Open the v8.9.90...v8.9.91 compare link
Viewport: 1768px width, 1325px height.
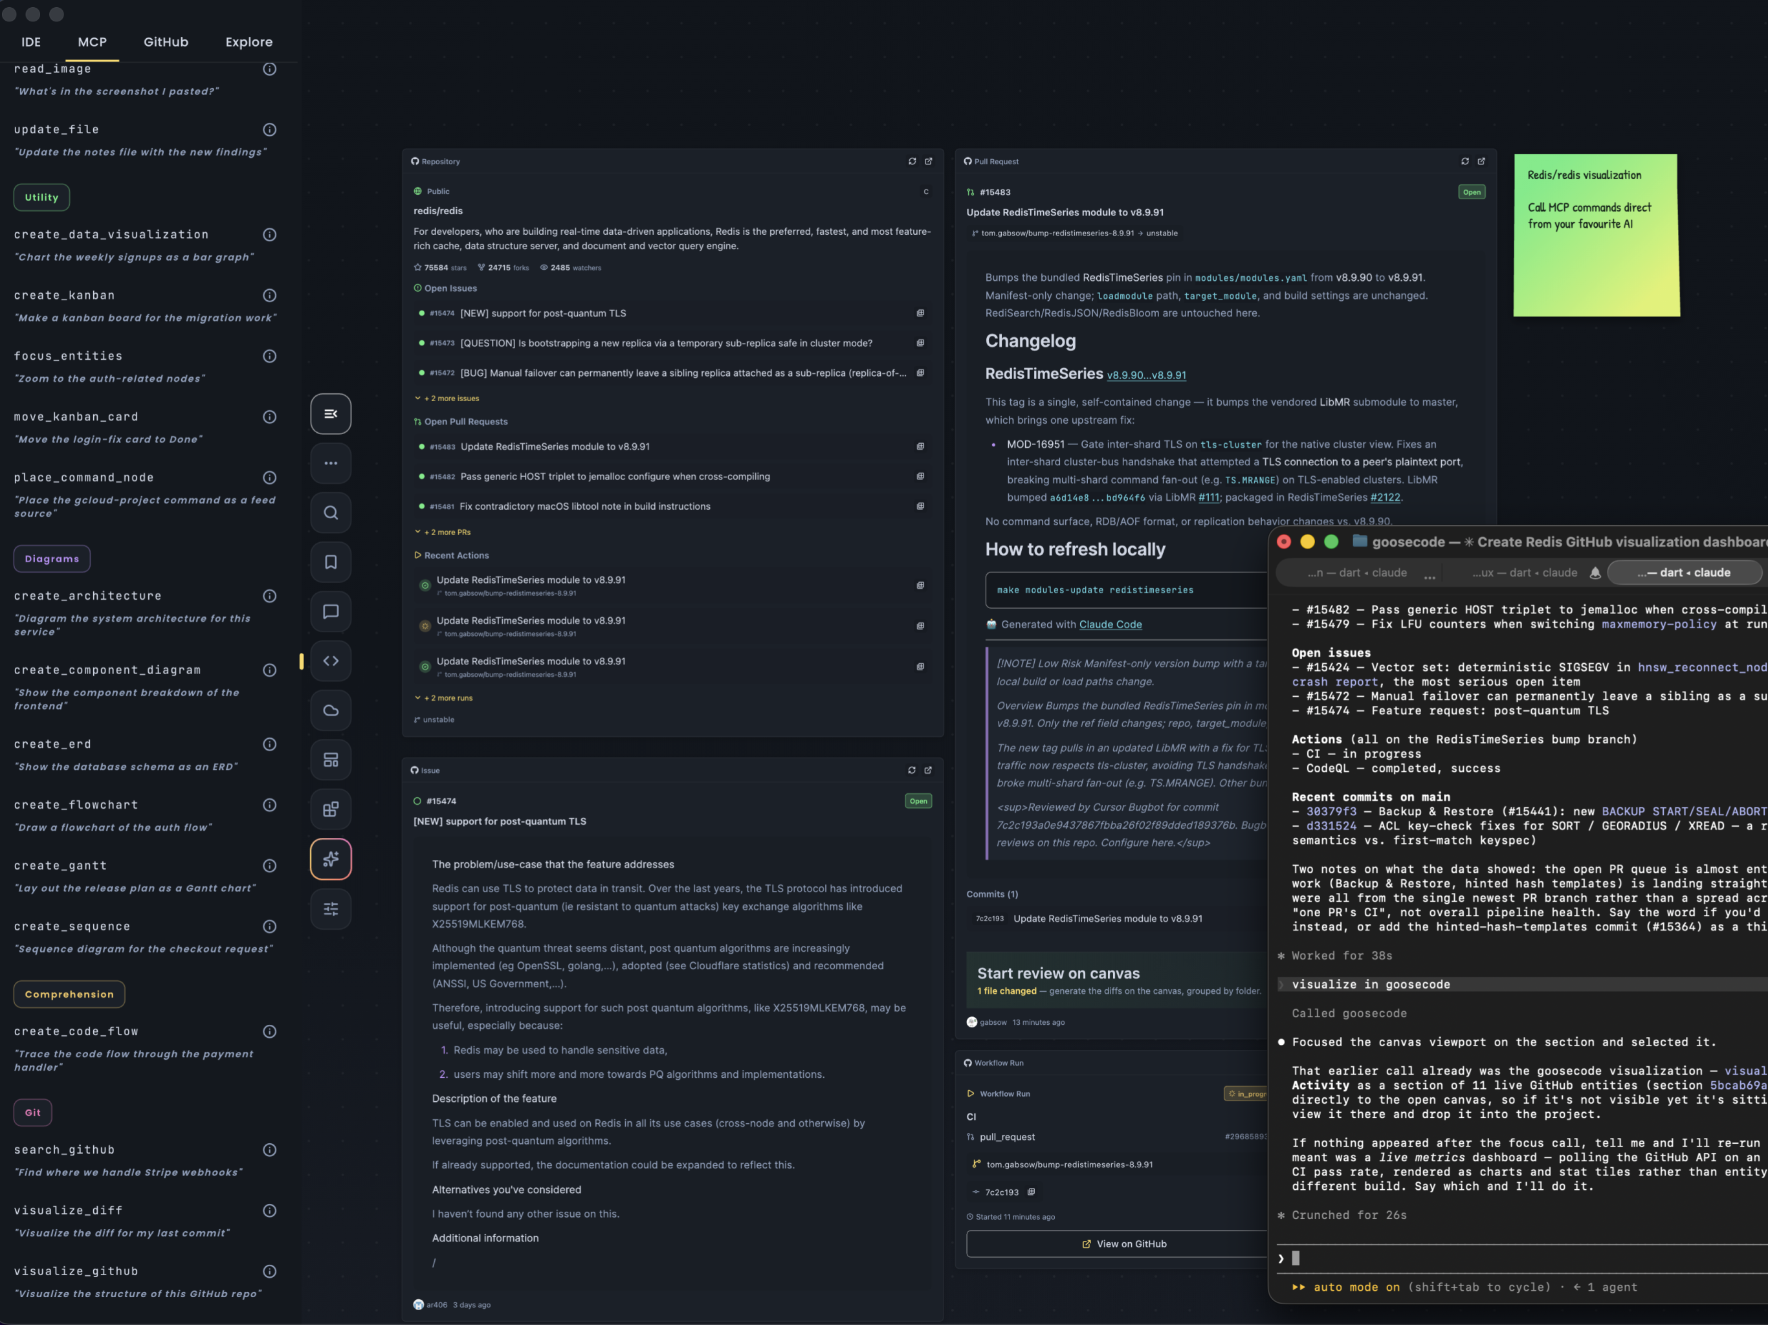pos(1146,376)
